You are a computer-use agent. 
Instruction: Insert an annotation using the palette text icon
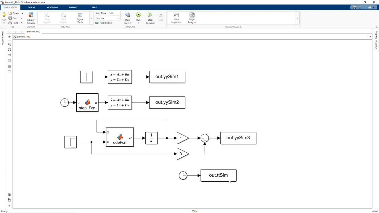(9, 61)
